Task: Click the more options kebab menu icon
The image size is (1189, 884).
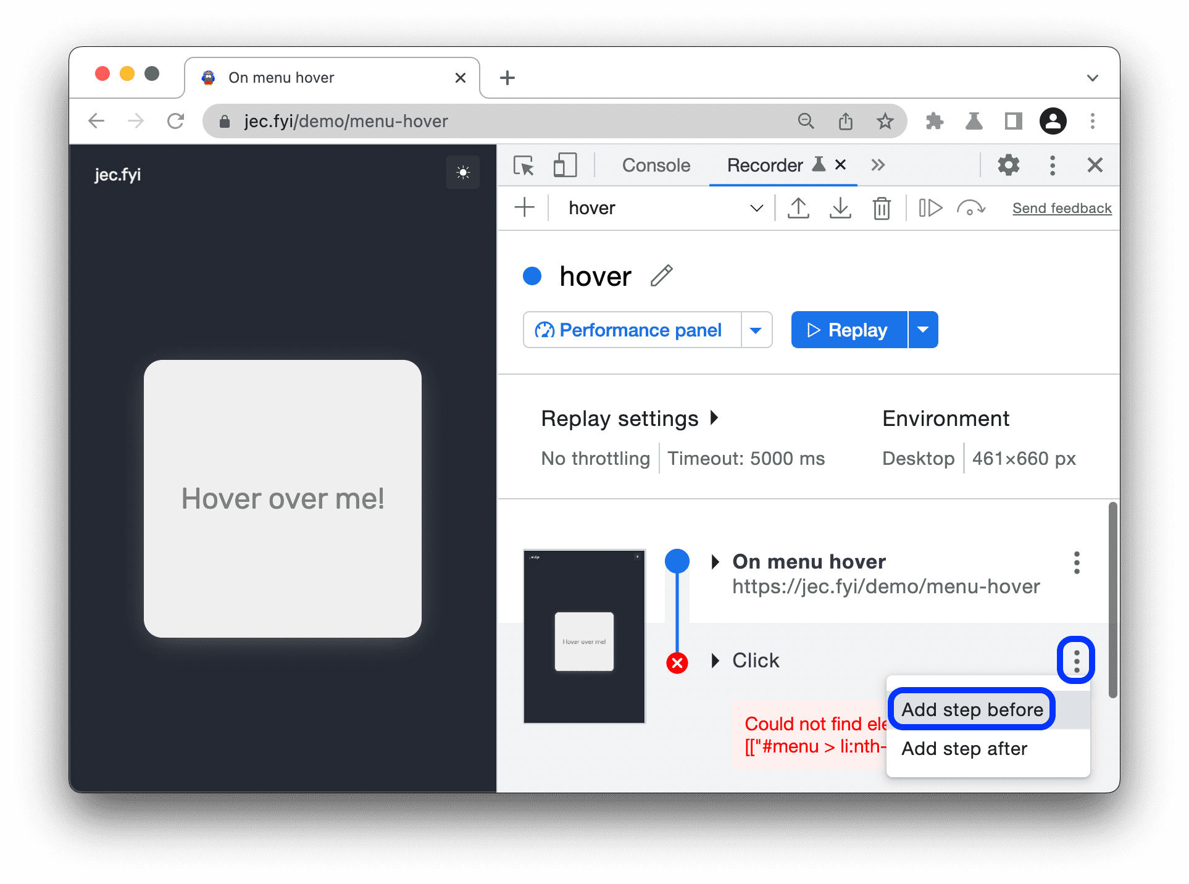Action: (x=1075, y=661)
